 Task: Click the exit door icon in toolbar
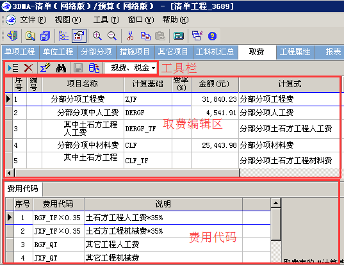click(12, 36)
